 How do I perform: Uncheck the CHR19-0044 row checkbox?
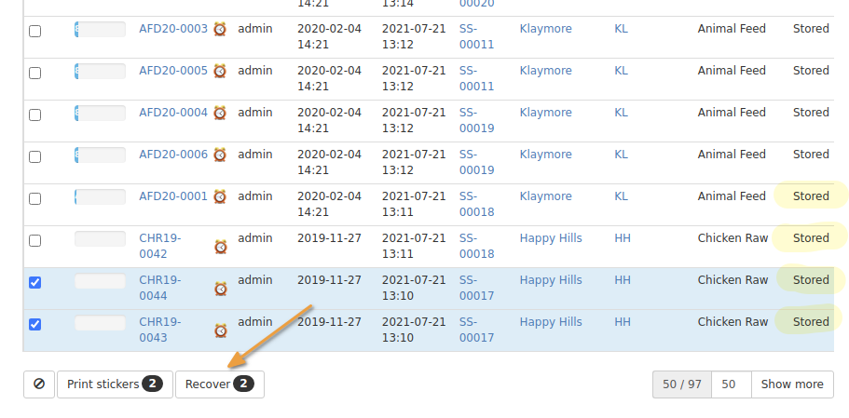tap(35, 282)
